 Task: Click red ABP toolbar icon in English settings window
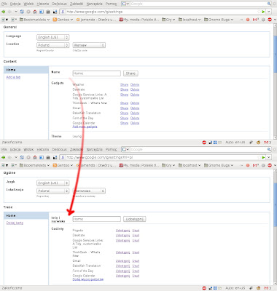pos(270,20)
